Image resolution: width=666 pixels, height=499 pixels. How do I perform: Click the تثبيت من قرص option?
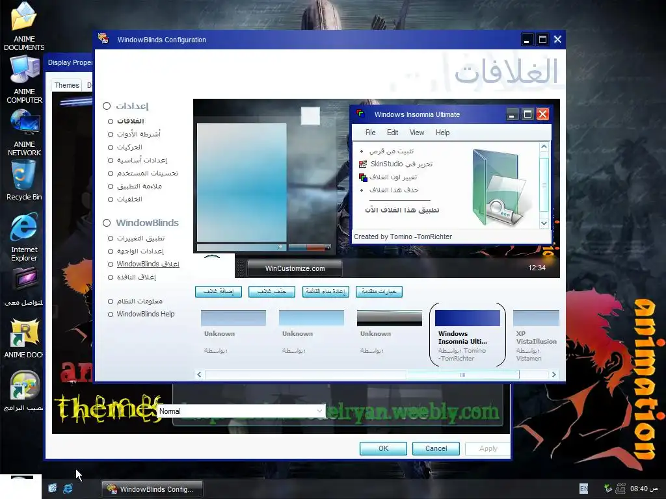(x=391, y=151)
